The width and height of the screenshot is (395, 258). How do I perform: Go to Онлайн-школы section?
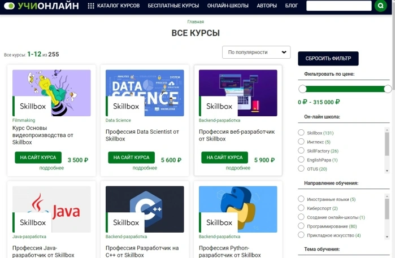coord(228,6)
